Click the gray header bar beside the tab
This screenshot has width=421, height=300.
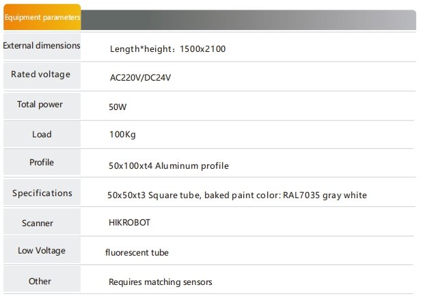(248, 20)
